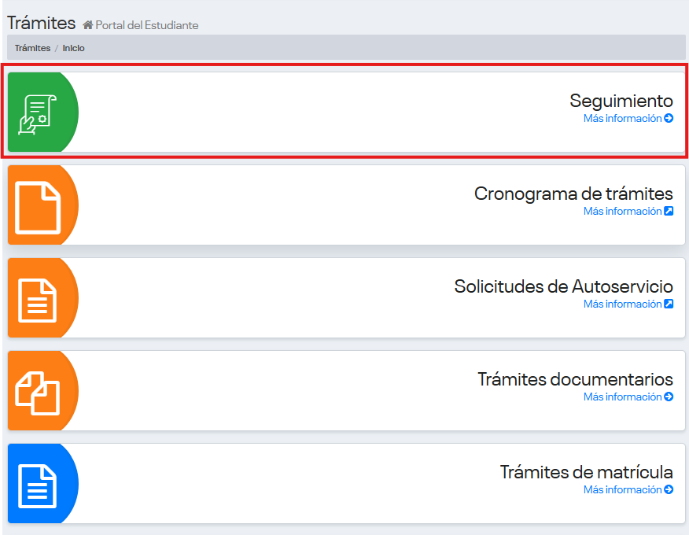
Task: Click the circled arrow icon under Trámites documentarios
Action: coord(669,397)
